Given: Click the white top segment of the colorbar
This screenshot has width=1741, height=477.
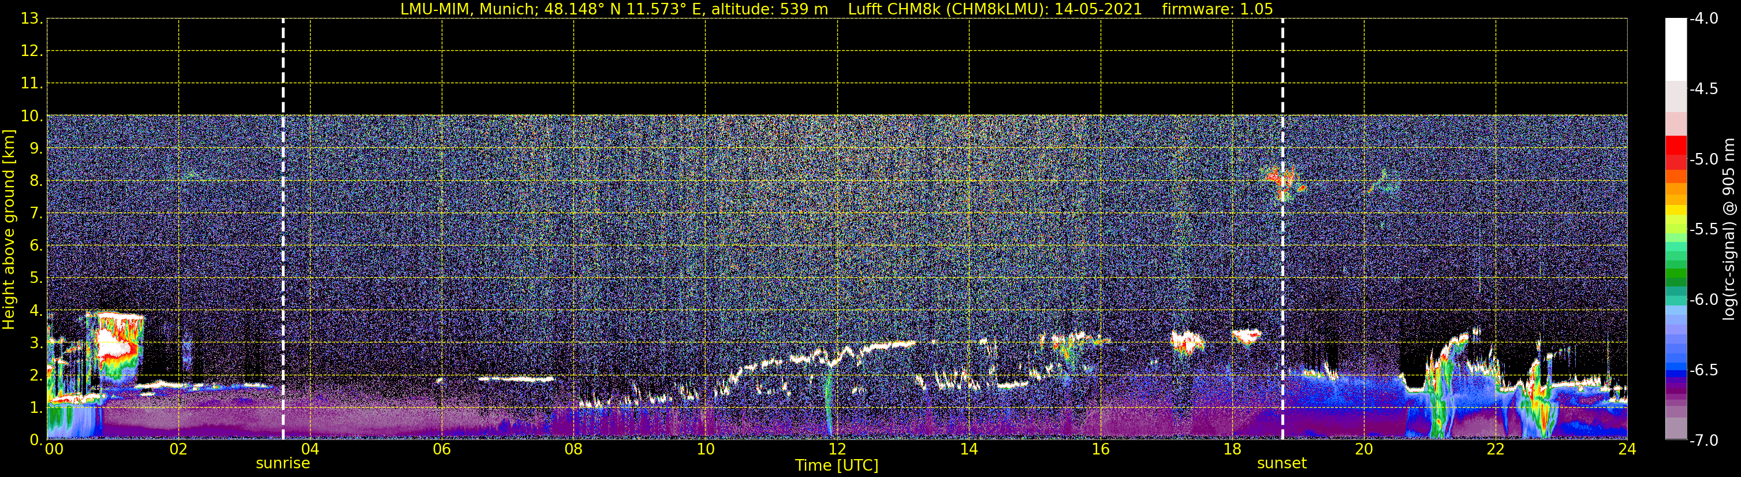Looking at the screenshot, I should 1675,49.
